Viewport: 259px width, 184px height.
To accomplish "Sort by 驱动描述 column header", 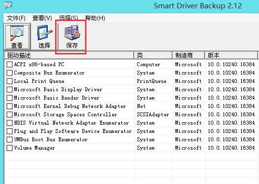I will pyautogui.click(x=69, y=55).
